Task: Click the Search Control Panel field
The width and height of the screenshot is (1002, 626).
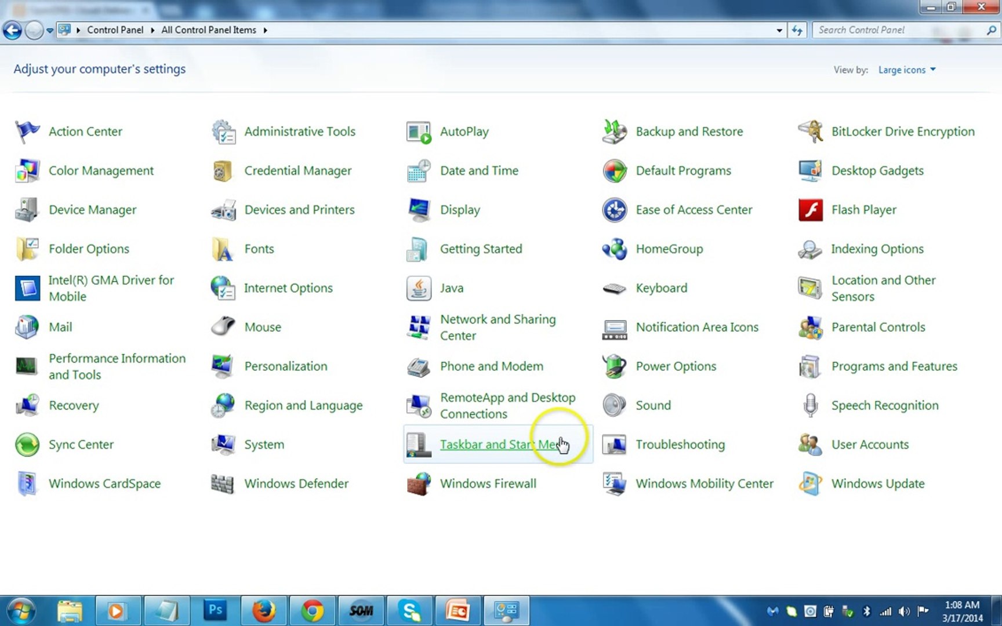Action: 899,30
